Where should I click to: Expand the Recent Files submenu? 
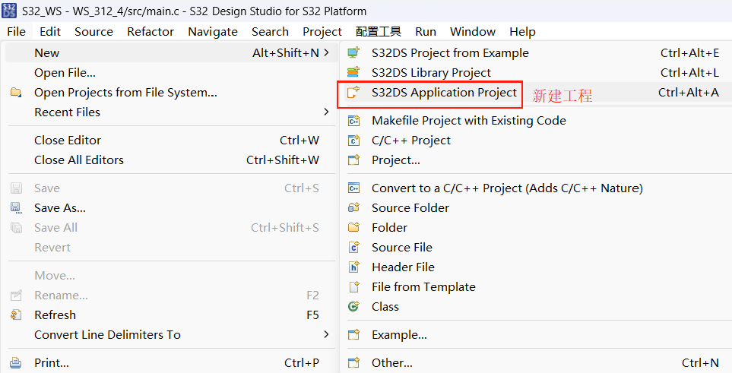[326, 112]
